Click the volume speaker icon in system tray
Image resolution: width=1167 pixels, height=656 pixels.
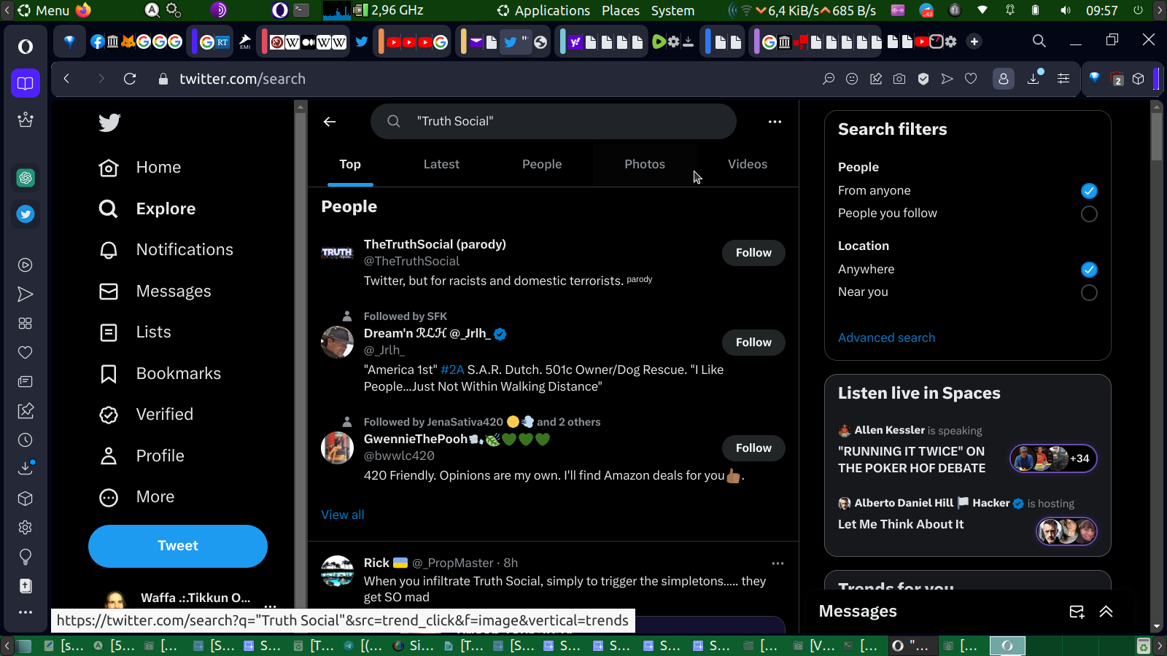point(1066,10)
